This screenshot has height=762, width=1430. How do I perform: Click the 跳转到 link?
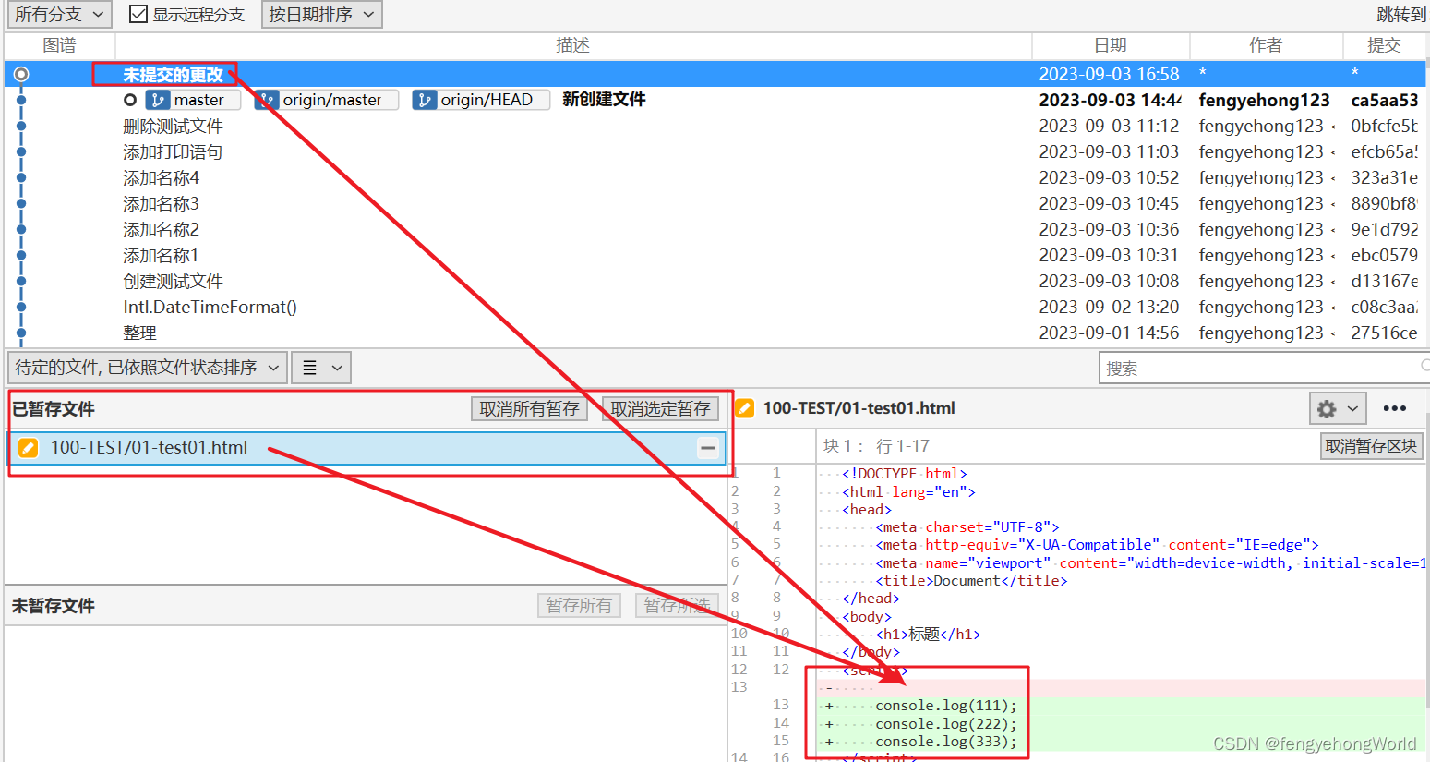click(1400, 15)
